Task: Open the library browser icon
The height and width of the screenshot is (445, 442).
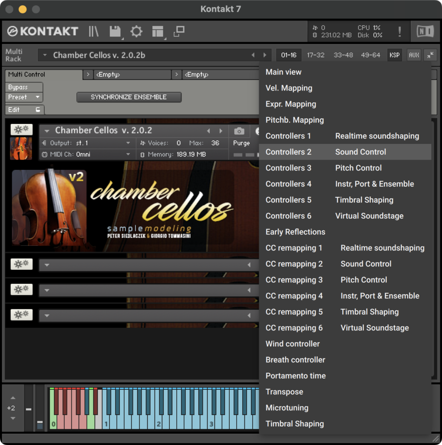Action: coord(93,31)
